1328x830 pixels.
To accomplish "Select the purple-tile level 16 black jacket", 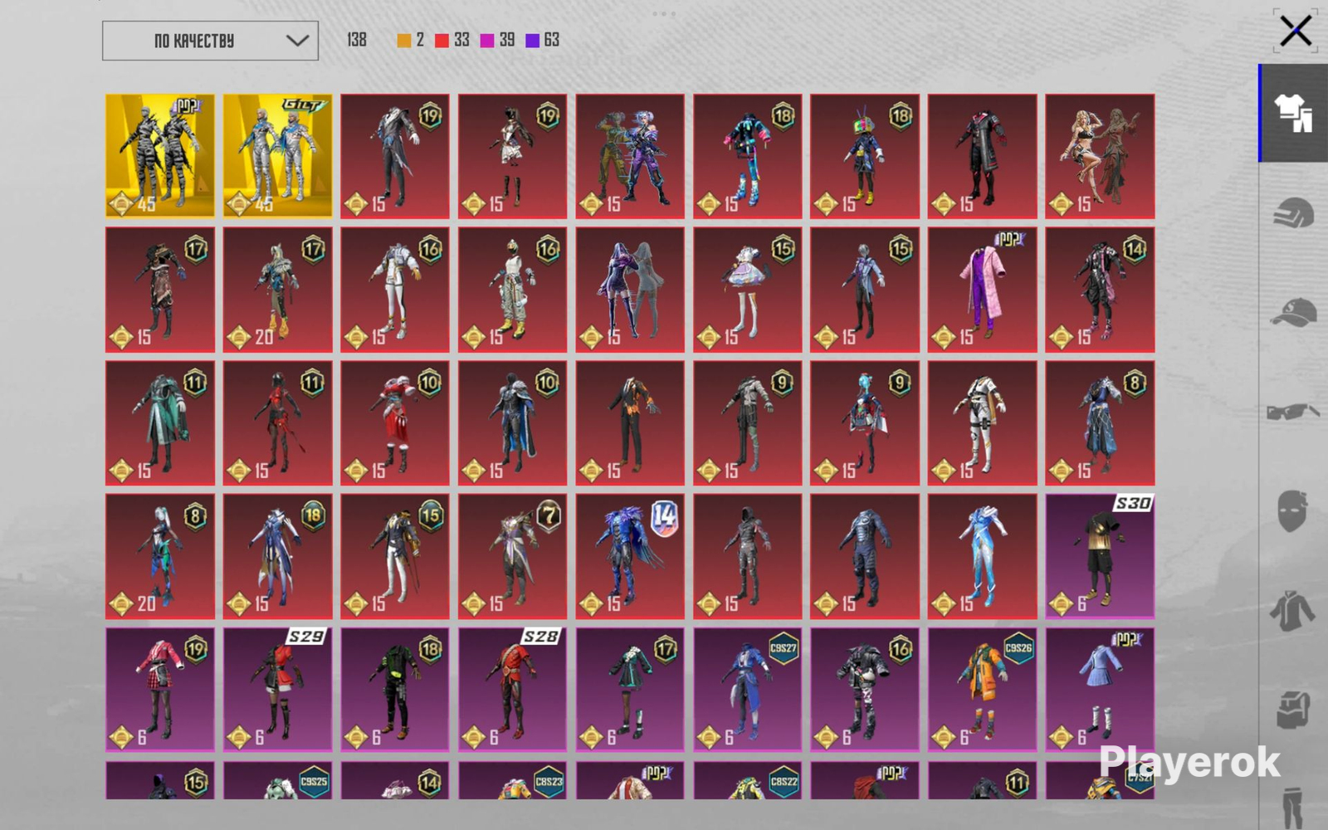I will click(865, 690).
